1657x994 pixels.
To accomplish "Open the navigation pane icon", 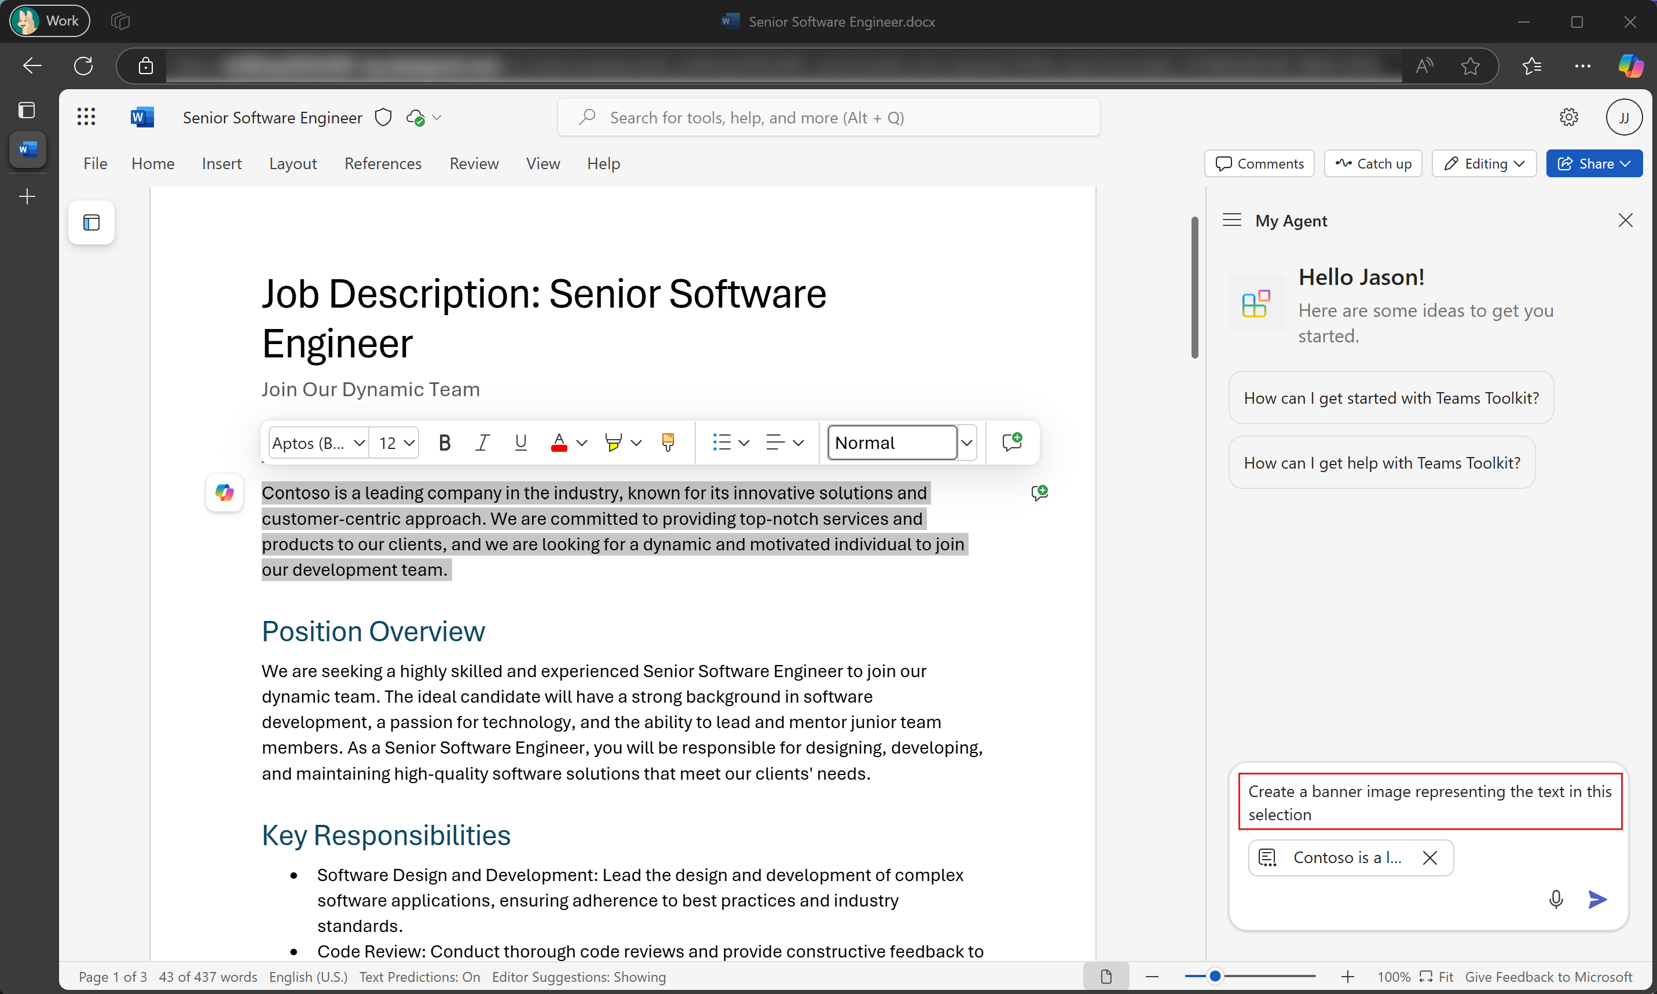I will (91, 222).
